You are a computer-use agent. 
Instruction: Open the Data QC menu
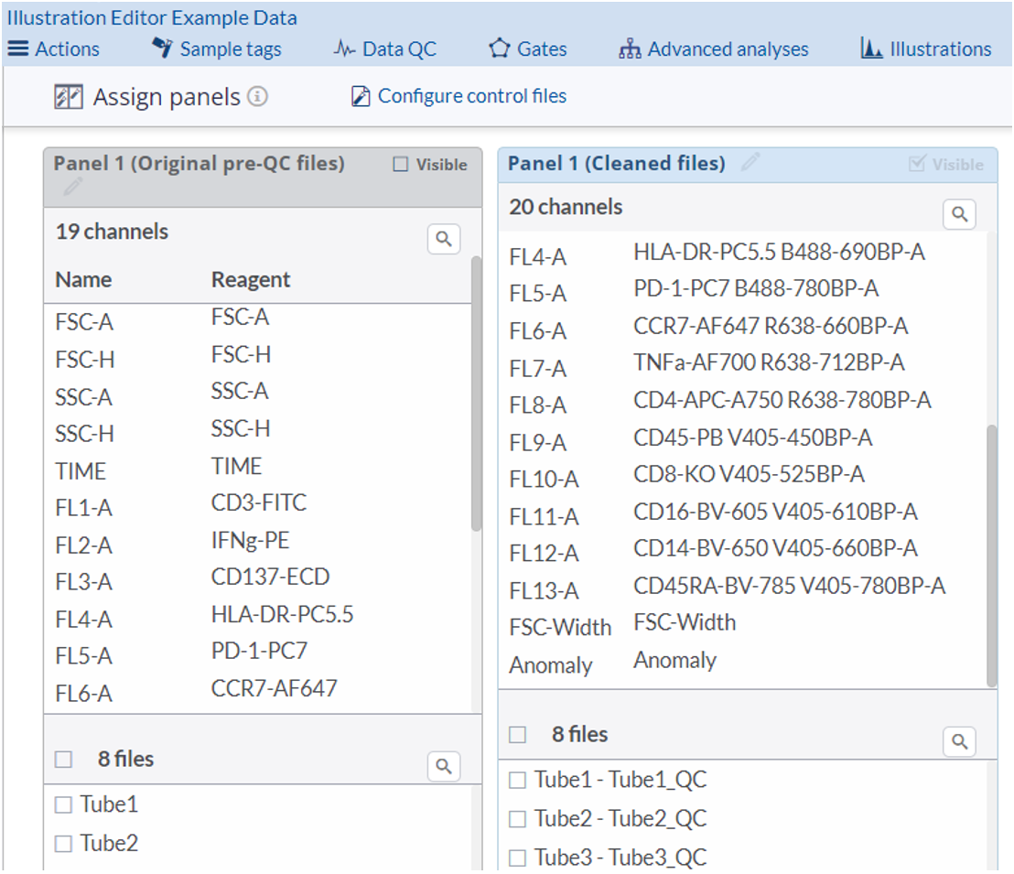pos(385,49)
